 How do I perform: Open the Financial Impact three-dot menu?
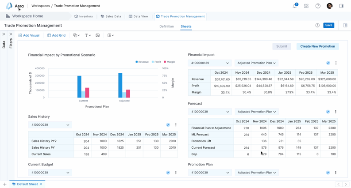click(x=336, y=63)
